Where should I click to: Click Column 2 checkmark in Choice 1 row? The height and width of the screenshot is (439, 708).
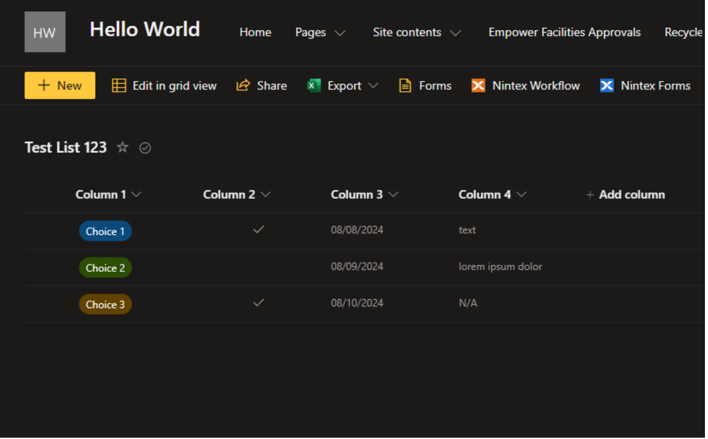pyautogui.click(x=259, y=230)
